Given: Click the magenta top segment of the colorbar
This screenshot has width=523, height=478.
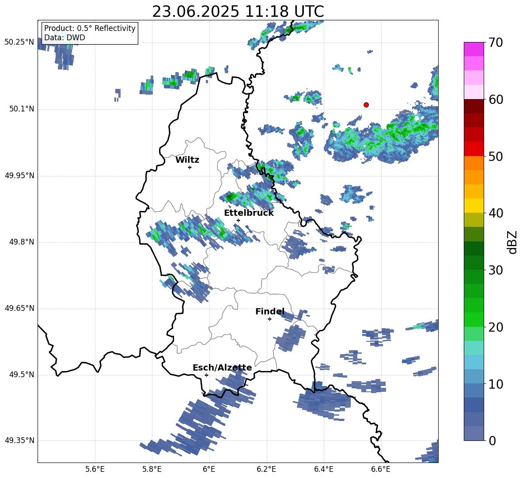Looking at the screenshot, I should [474, 49].
